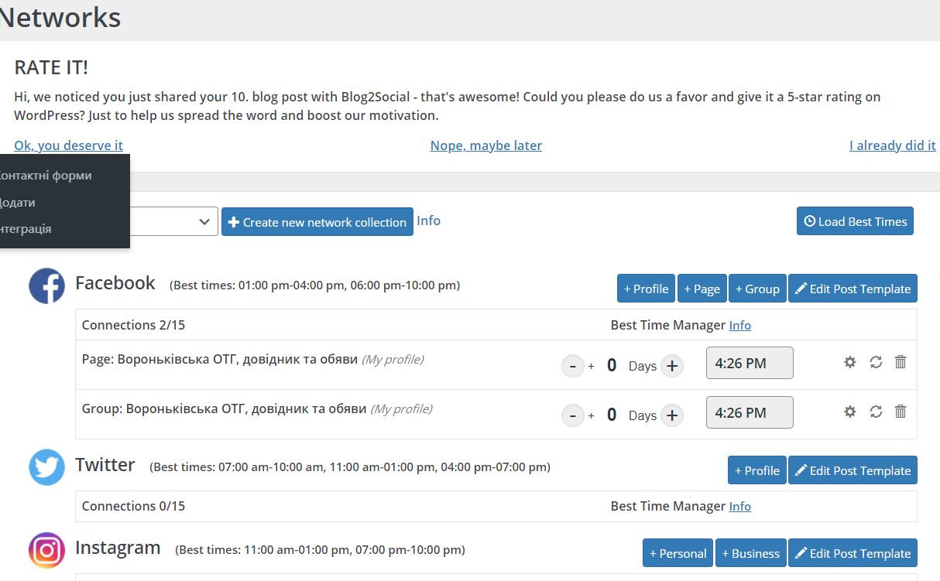Click the Create new network collection button
The height and width of the screenshot is (581, 940).
tap(317, 222)
